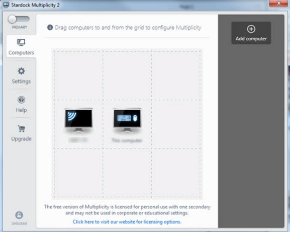Click the Help label in sidebar
Image resolution: width=290 pixels, height=232 pixels.
tap(21, 110)
